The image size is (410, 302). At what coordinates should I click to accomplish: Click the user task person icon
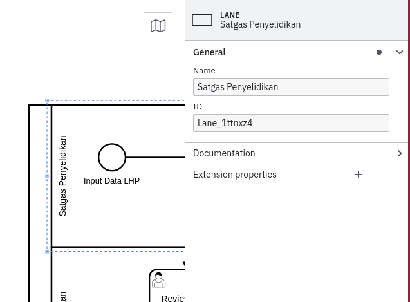(158, 280)
